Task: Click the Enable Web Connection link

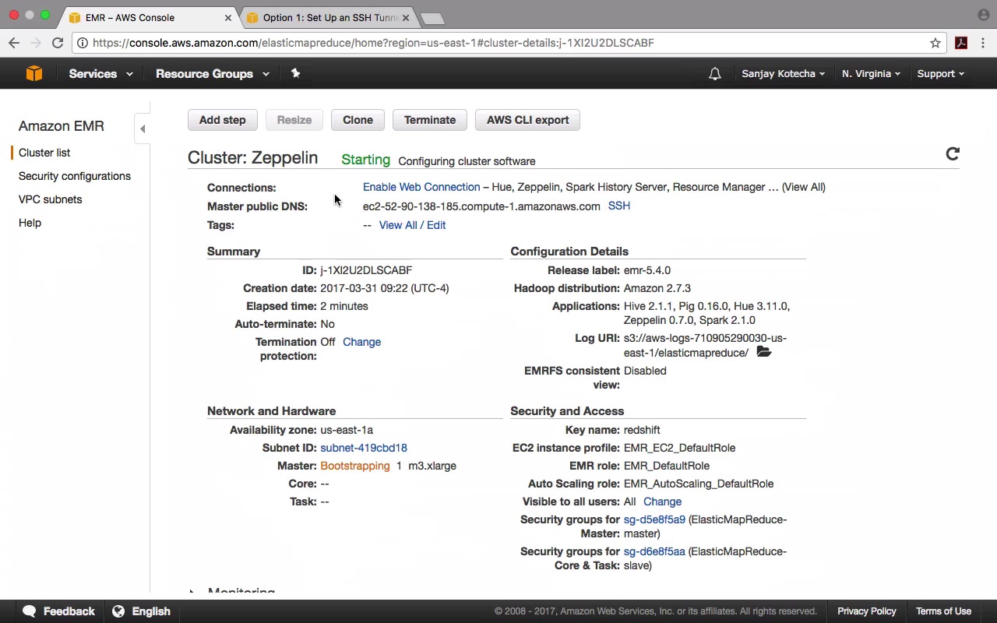Action: 421,187
